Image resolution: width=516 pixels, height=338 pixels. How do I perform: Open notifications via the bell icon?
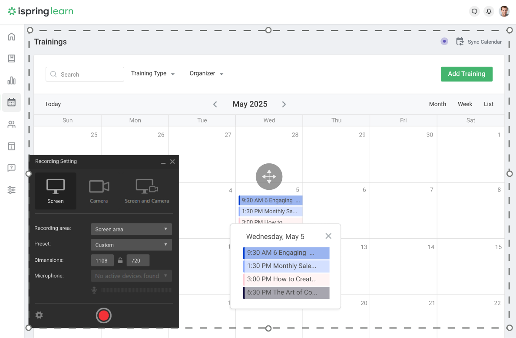click(489, 11)
